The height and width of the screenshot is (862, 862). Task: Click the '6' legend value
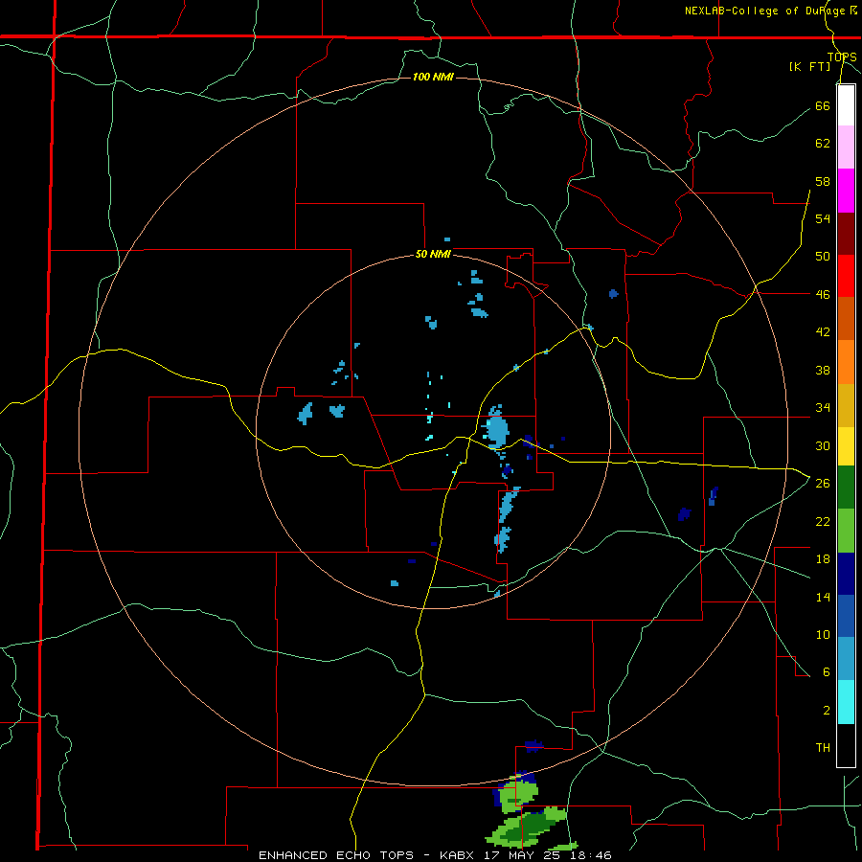point(827,672)
